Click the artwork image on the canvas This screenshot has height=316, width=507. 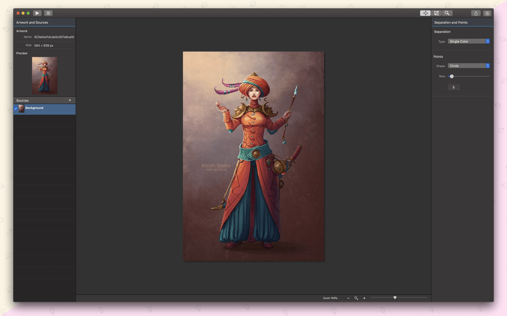(x=254, y=156)
